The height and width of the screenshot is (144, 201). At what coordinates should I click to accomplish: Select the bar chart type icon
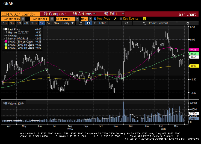(88, 23)
